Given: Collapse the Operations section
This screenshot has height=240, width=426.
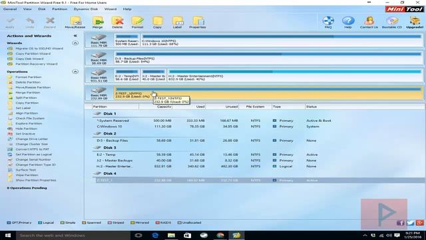Looking at the screenshot, I should tap(75, 71).
